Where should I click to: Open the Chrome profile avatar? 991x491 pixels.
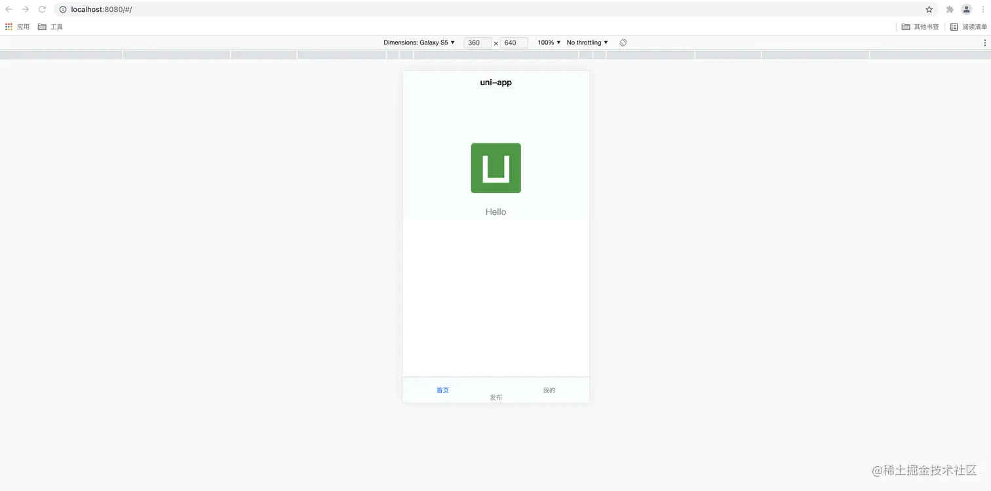coord(966,9)
